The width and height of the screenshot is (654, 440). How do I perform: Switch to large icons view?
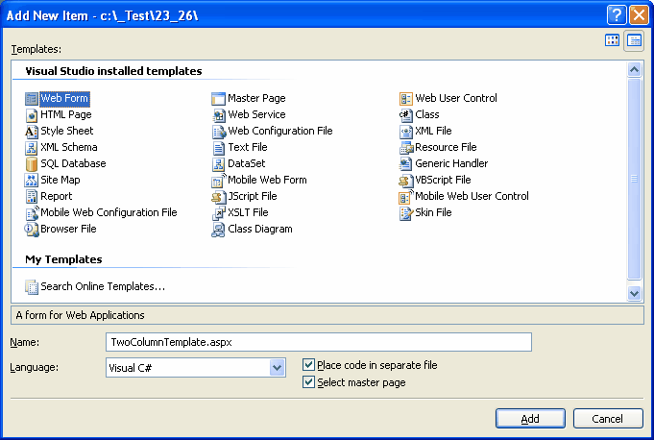click(x=613, y=40)
